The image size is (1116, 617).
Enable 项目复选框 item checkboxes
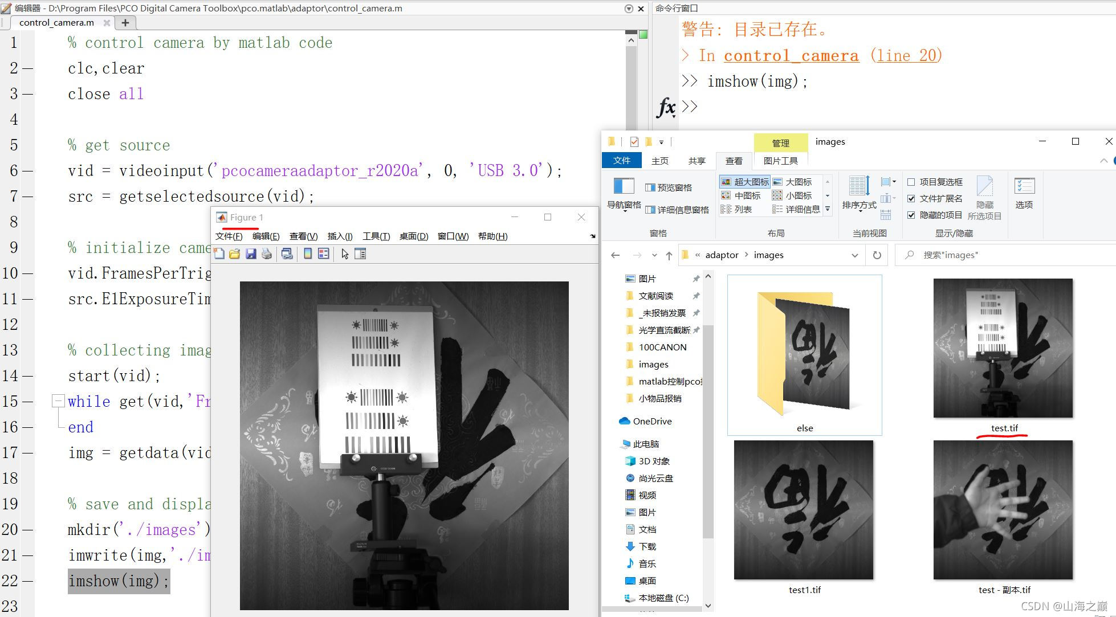911,181
